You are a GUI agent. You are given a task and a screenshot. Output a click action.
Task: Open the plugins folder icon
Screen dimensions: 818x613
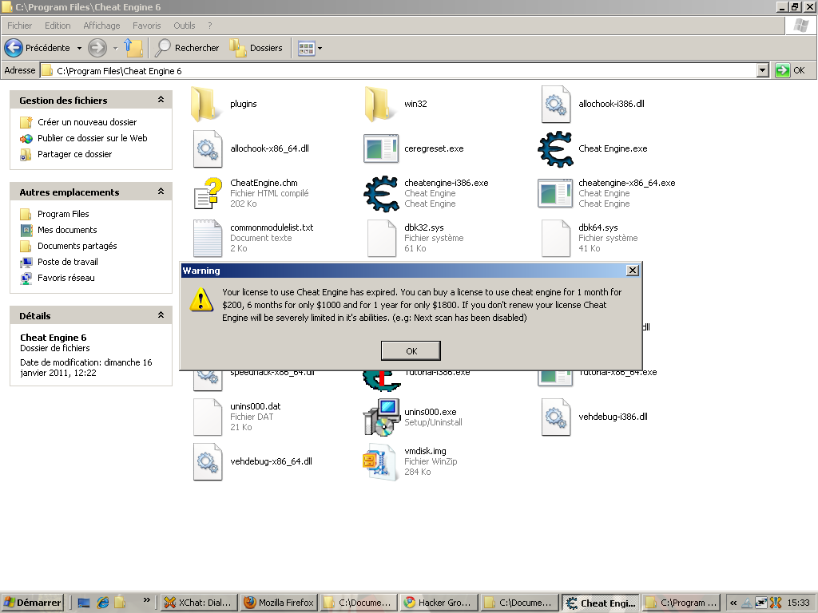coord(207,105)
